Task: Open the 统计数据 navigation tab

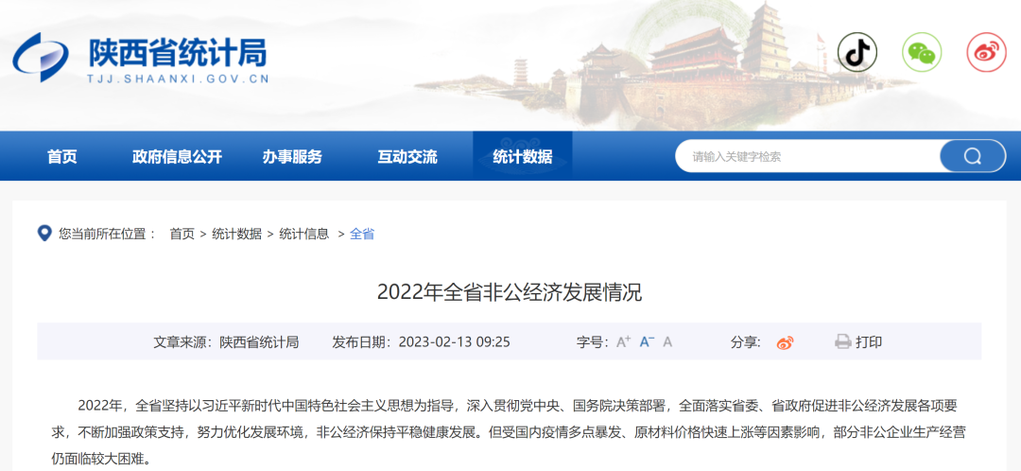Action: pos(523,156)
